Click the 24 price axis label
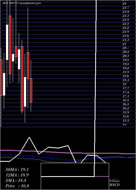This screenshot has height=190, width=136. tap(124, 4)
